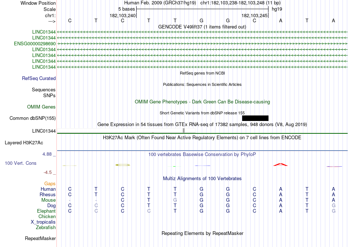Click the black dbSNP variant block
Viewport: 348px width, 247px height.
pos(255,118)
